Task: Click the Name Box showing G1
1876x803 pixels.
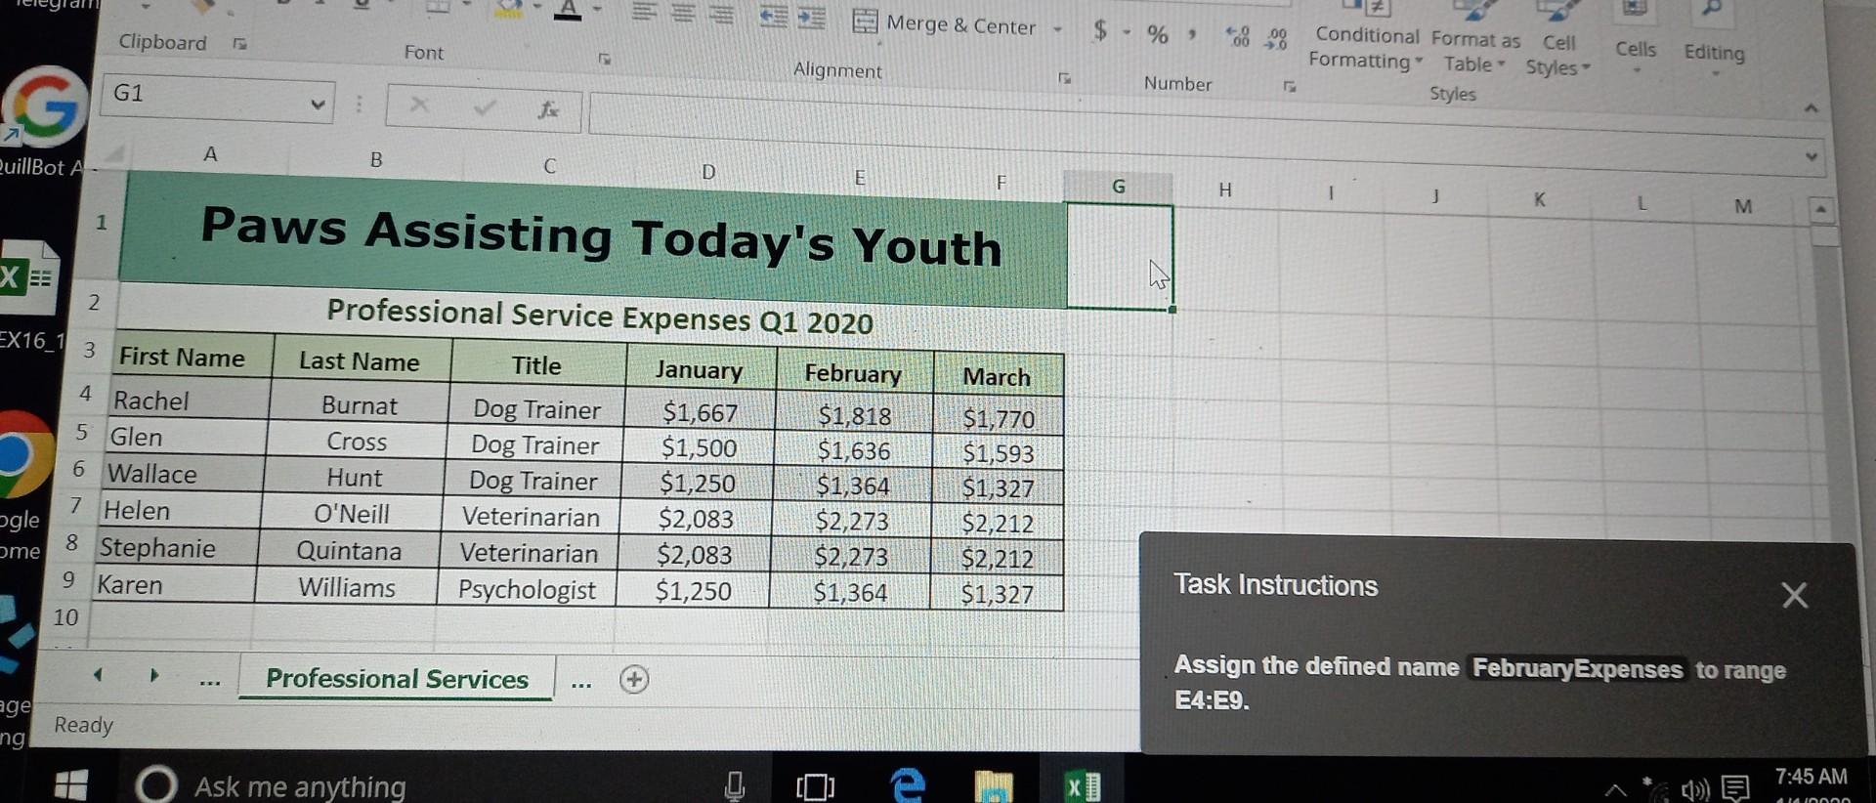Action: point(217,98)
